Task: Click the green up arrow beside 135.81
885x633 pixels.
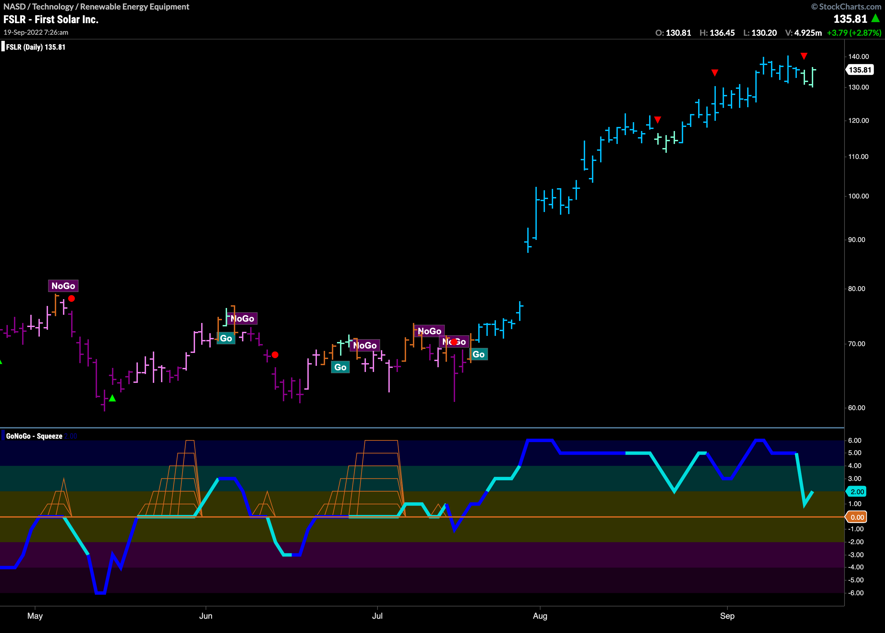Action: (876, 18)
